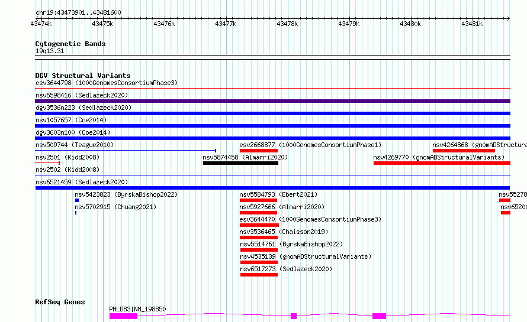
Task: Open the esv3644470 (1000GenomesConsortiumPhase3) label
Action: tap(310, 219)
